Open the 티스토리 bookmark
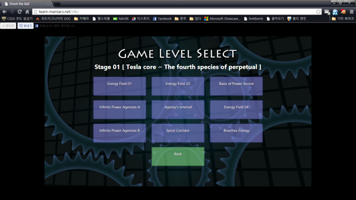356x200 pixels. coord(140,19)
